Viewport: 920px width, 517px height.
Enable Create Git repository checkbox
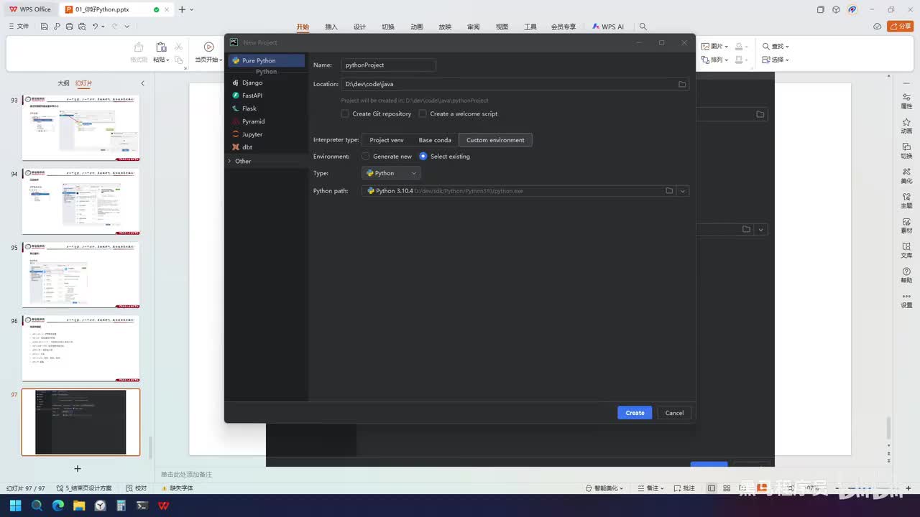(x=345, y=113)
